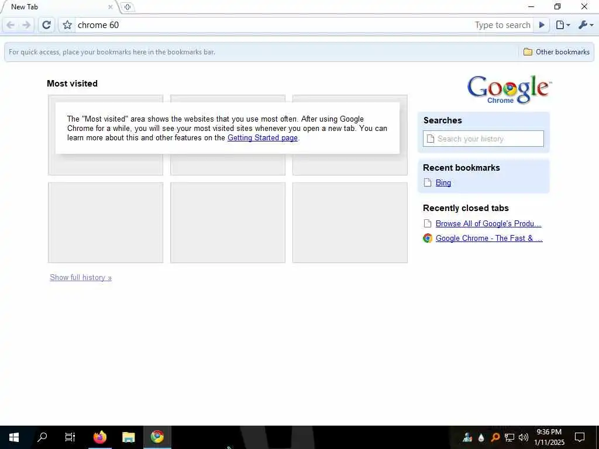This screenshot has height=449, width=599.
Task: Click the page icon beside Bing bookmark
Action: [428, 183]
